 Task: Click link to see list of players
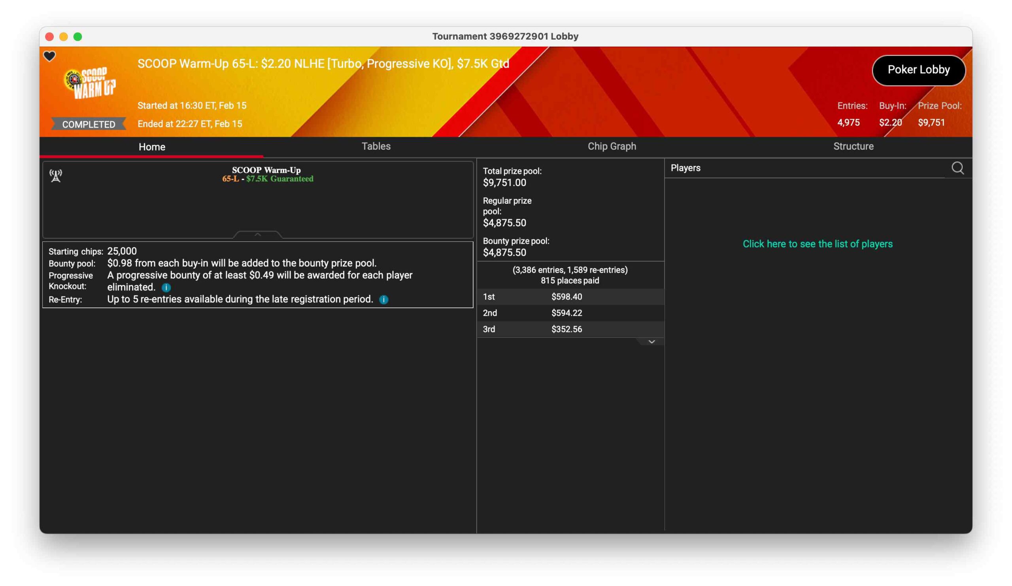817,244
